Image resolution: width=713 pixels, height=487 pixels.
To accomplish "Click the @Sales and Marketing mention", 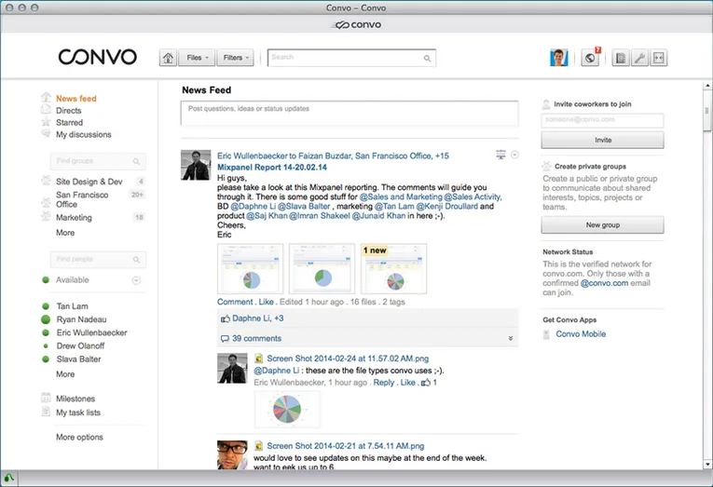I will pyautogui.click(x=401, y=196).
